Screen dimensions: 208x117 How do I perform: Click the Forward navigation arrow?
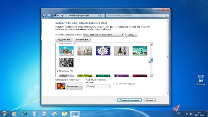tap(49, 16)
